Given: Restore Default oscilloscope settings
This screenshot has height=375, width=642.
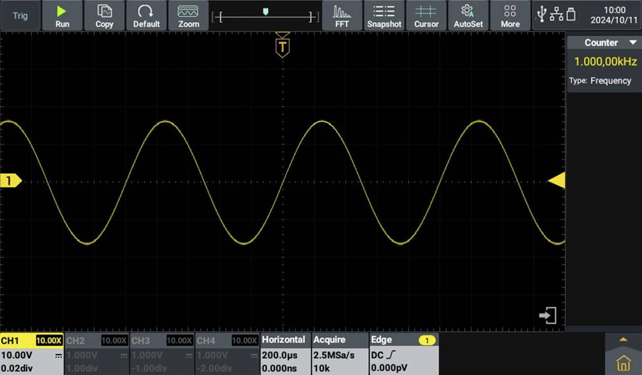Looking at the screenshot, I should point(147,15).
